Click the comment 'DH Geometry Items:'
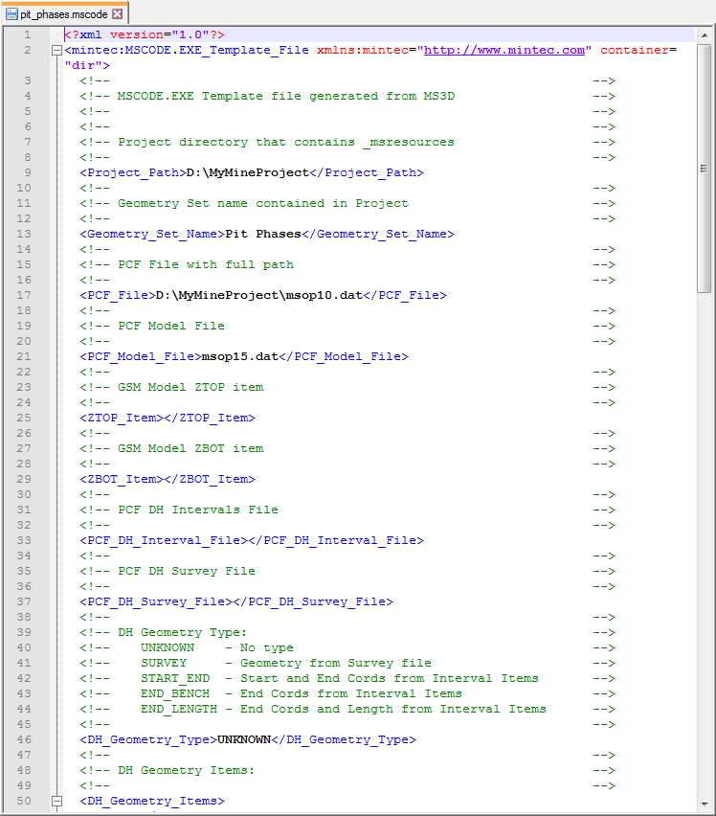Viewport: 716px width, 816px height. click(186, 771)
